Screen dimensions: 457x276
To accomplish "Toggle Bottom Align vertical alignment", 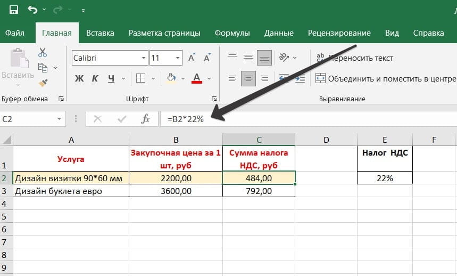I will coord(264,58).
